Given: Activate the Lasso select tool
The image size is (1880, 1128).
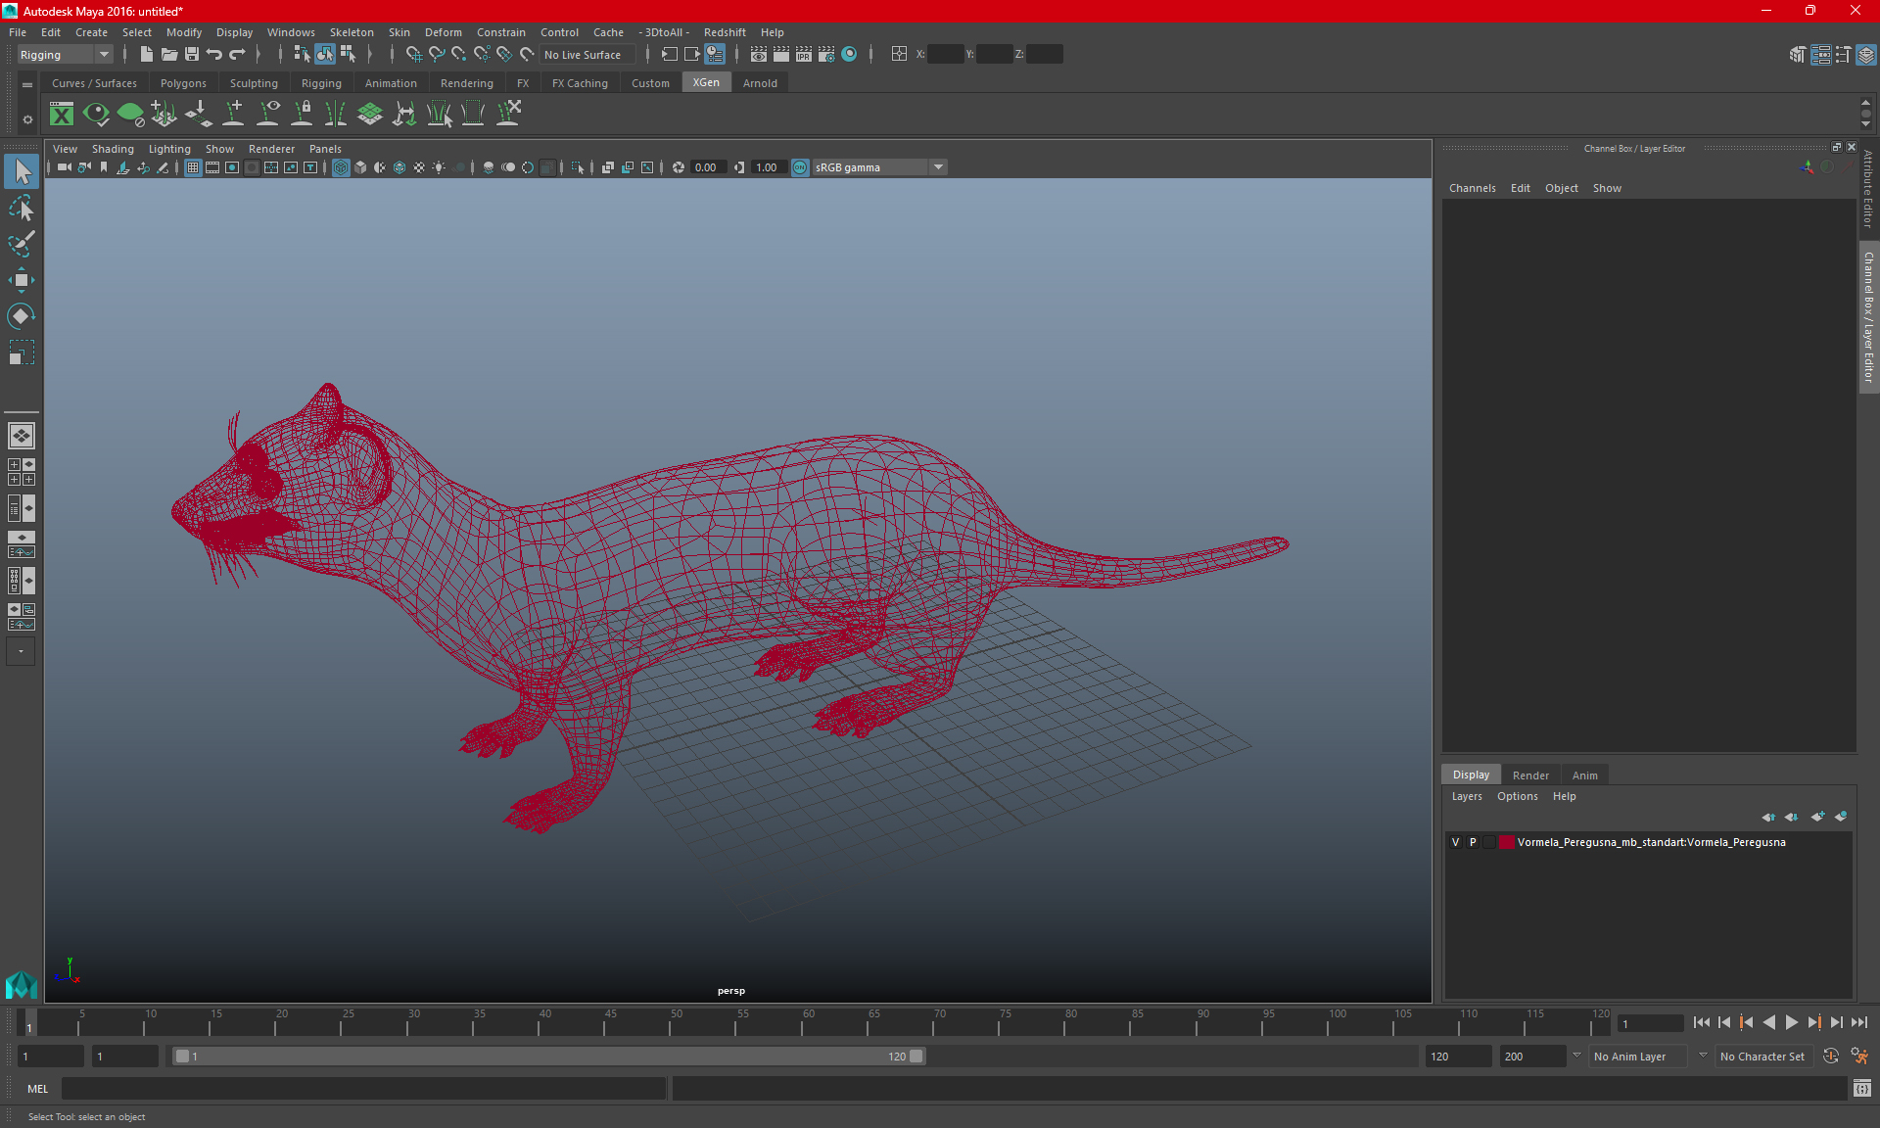Looking at the screenshot, I should (x=22, y=208).
